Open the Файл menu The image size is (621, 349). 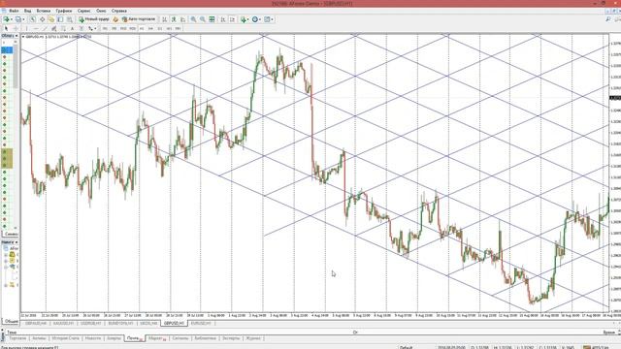pos(14,11)
